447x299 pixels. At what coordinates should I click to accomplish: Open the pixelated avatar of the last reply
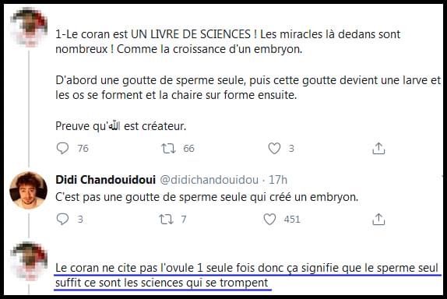(x=29, y=261)
